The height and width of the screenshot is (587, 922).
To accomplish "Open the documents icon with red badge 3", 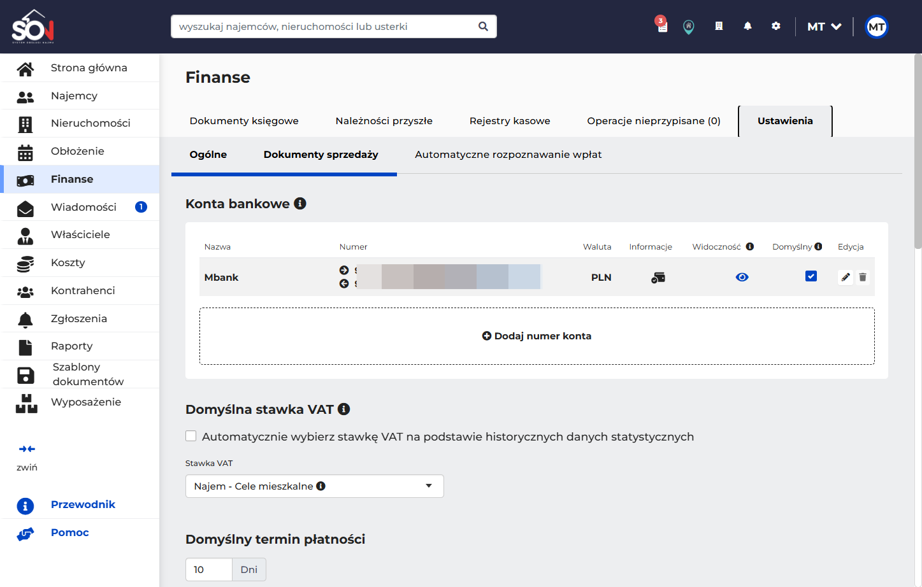I will pos(661,25).
